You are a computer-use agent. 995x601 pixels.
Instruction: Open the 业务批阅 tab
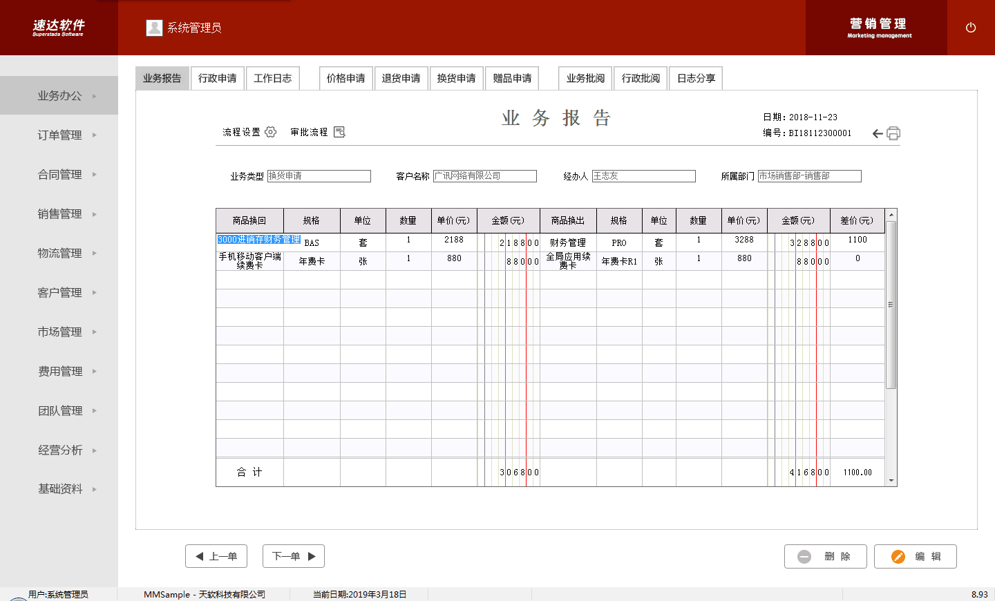pyautogui.click(x=585, y=78)
